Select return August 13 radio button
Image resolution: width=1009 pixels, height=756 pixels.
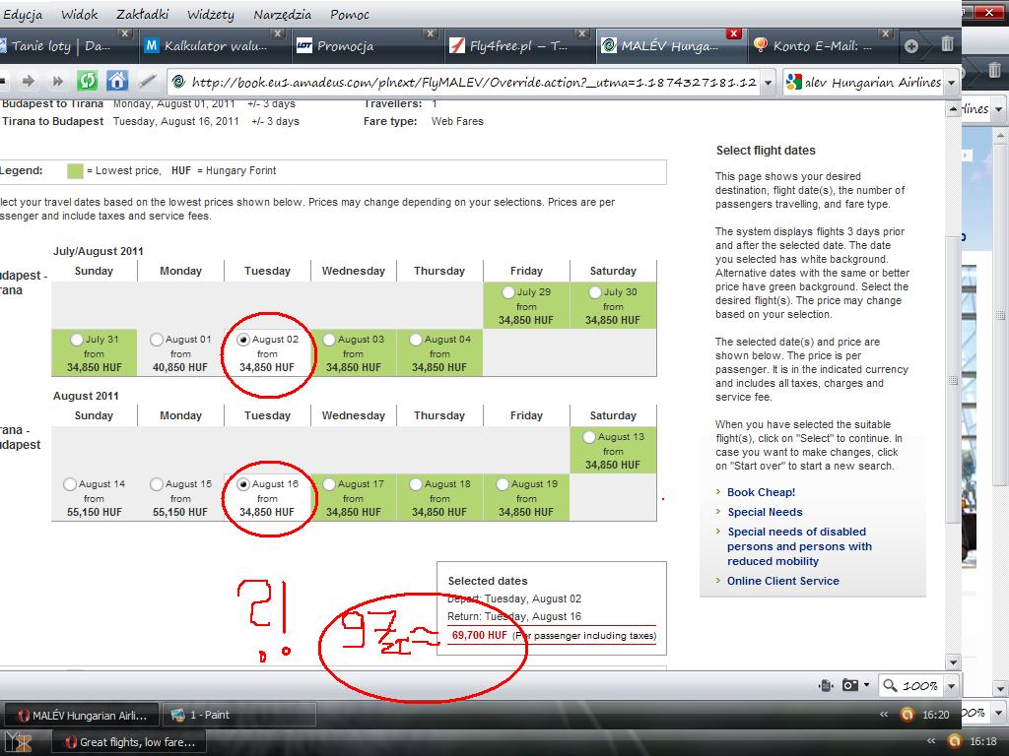[x=589, y=437]
